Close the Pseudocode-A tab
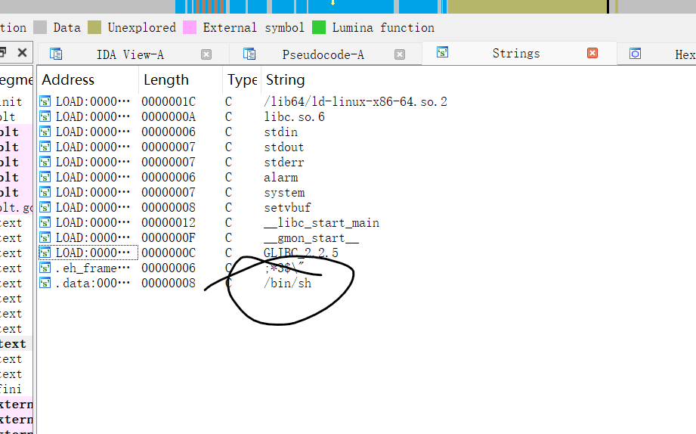Image resolution: width=696 pixels, height=434 pixels. (400, 54)
